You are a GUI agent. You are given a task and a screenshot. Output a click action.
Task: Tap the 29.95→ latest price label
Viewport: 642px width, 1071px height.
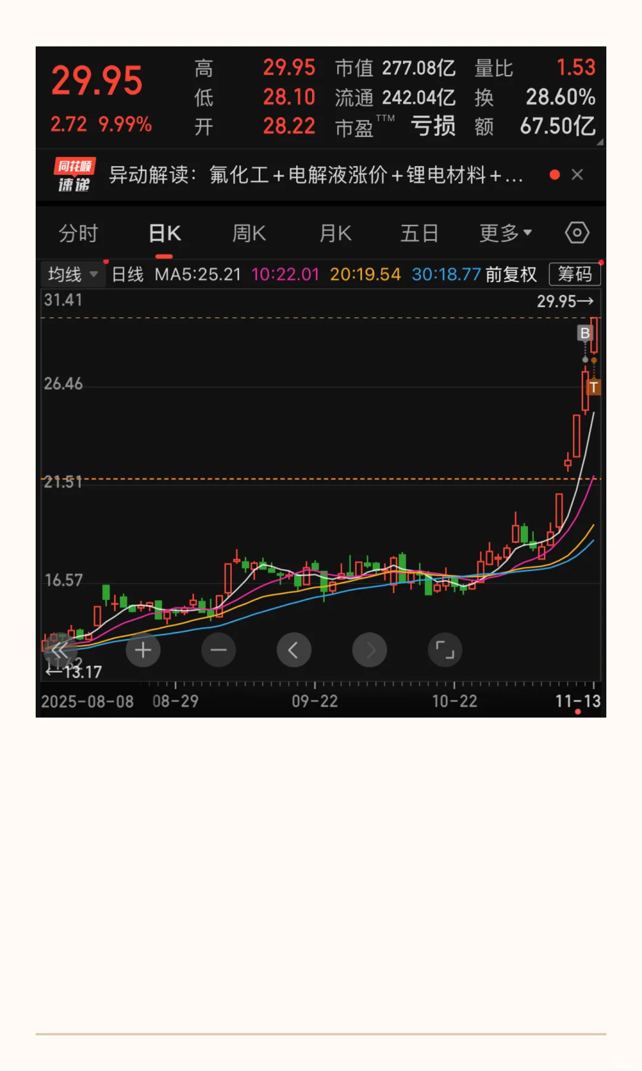pyautogui.click(x=565, y=301)
